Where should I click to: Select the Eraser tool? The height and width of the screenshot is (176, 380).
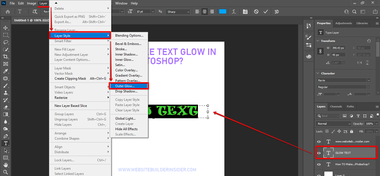tap(6, 107)
